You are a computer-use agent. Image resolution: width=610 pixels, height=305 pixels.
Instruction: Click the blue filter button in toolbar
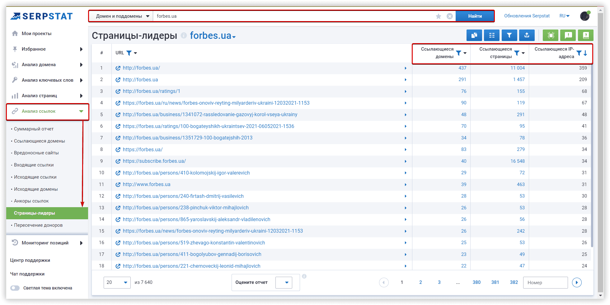coord(509,35)
